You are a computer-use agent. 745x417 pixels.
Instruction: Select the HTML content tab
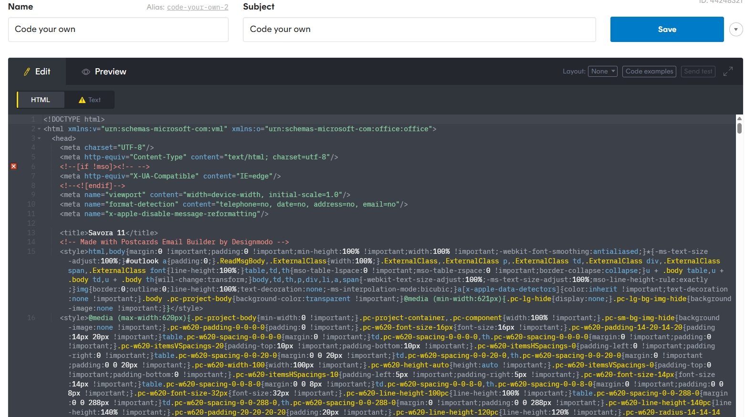click(x=41, y=100)
